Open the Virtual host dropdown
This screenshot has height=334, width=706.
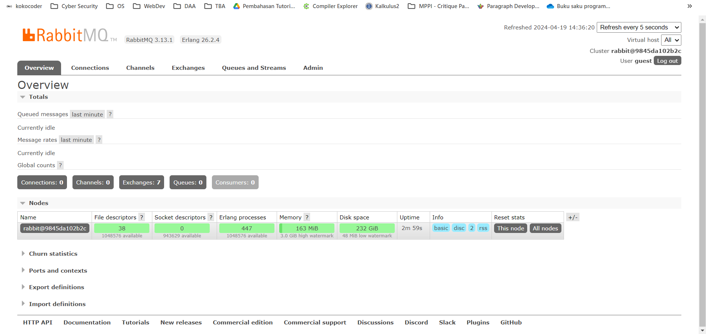tap(671, 40)
